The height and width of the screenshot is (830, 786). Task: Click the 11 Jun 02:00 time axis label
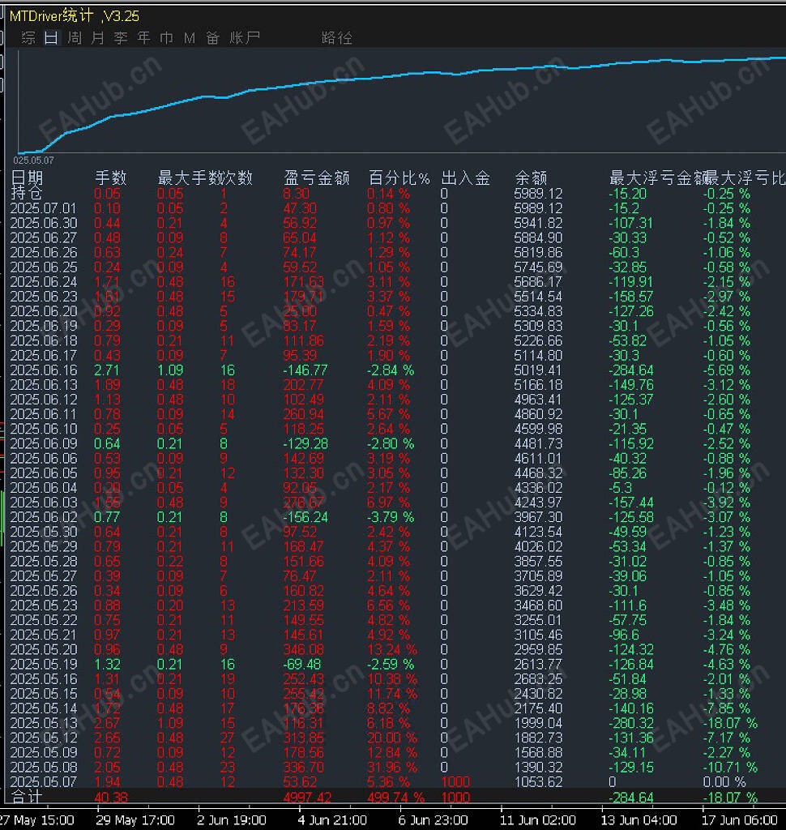(x=538, y=820)
